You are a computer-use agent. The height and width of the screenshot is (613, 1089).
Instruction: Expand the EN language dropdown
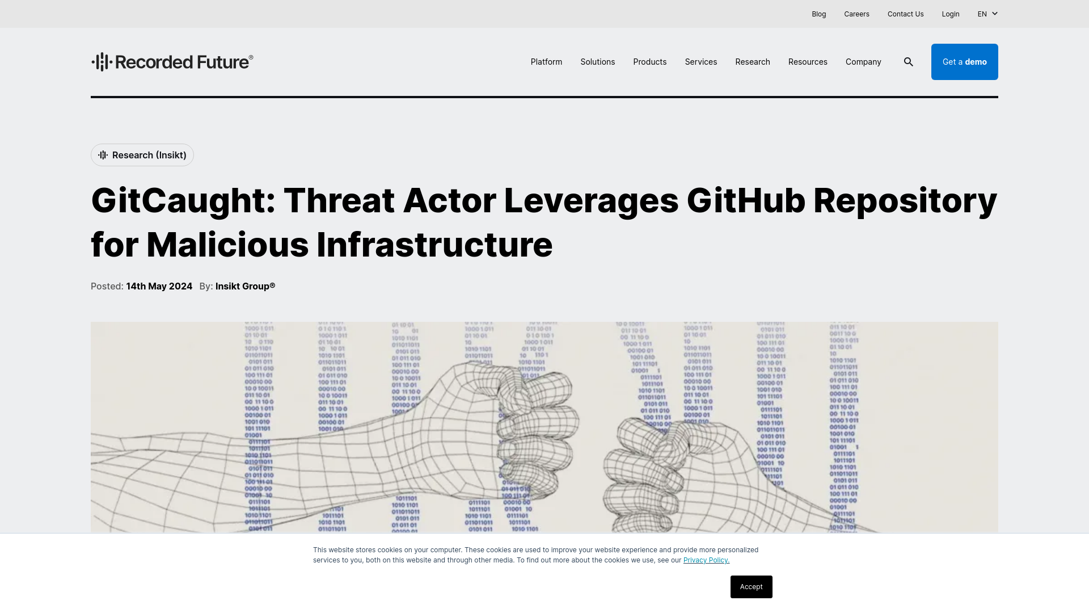[x=987, y=14]
